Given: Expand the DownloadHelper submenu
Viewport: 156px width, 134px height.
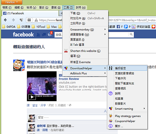Looking at the screenshot, I should [85, 68].
